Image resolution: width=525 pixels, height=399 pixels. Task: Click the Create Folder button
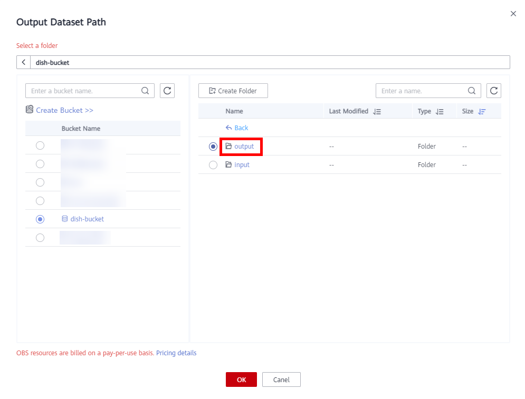tap(233, 91)
